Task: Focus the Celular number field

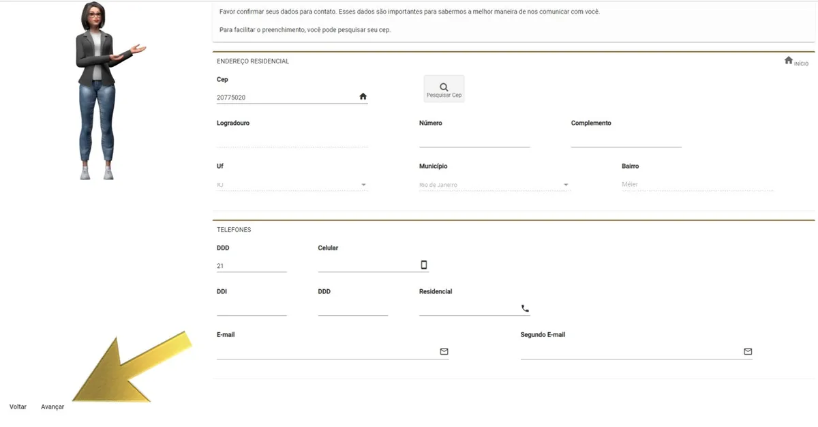Action: 368,266
